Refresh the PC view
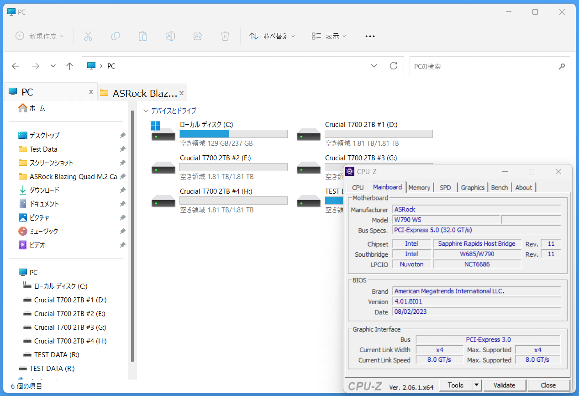579x396 pixels. (394, 66)
